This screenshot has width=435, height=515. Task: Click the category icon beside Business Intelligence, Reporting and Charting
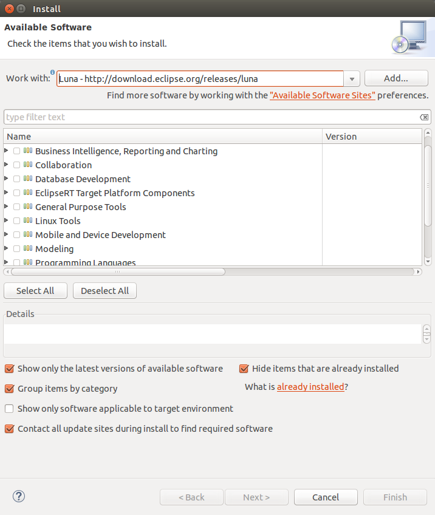click(x=28, y=151)
